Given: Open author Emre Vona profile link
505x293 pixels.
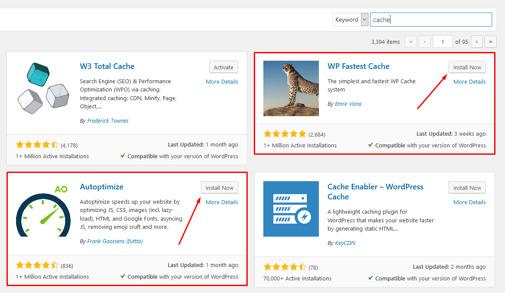Looking at the screenshot, I should coord(348,104).
